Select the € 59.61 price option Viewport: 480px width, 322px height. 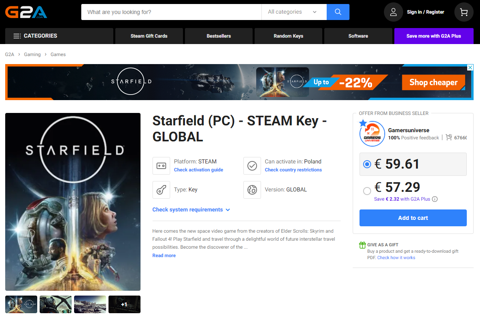[x=367, y=164]
